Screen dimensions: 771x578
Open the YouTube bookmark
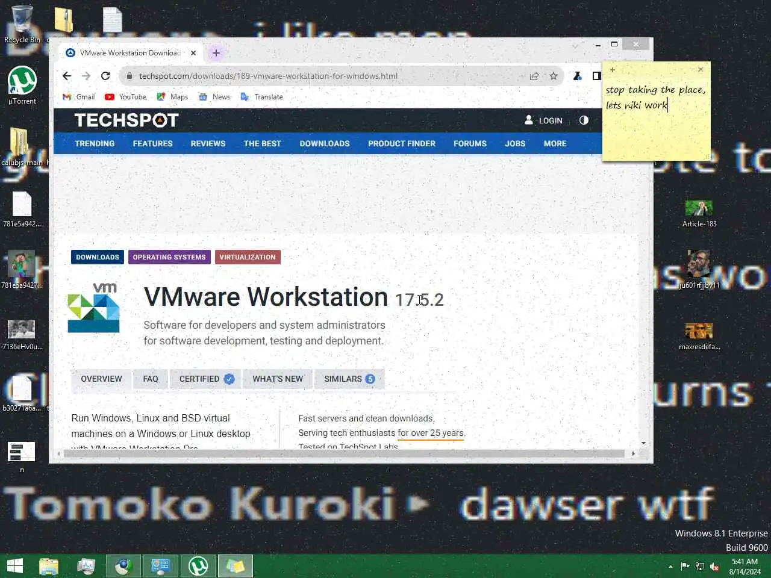tap(125, 97)
